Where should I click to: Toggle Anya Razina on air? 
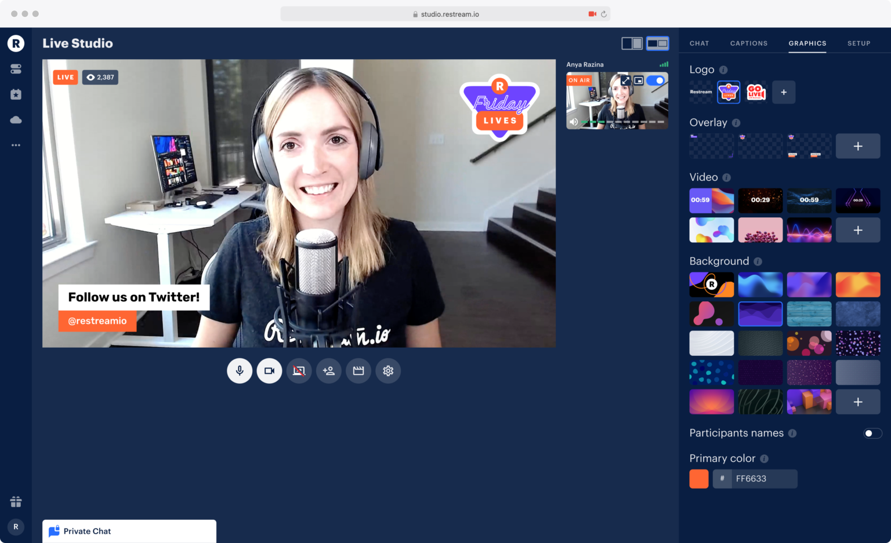[x=655, y=81]
